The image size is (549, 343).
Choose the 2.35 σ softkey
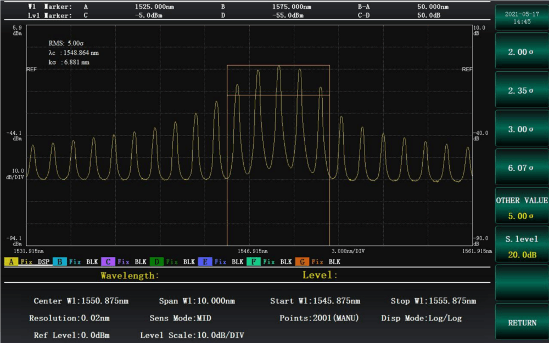[x=521, y=90]
